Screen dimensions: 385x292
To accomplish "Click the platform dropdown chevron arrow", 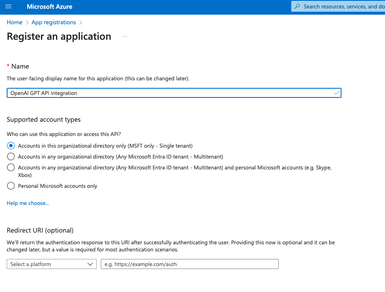I will [x=90, y=264].
